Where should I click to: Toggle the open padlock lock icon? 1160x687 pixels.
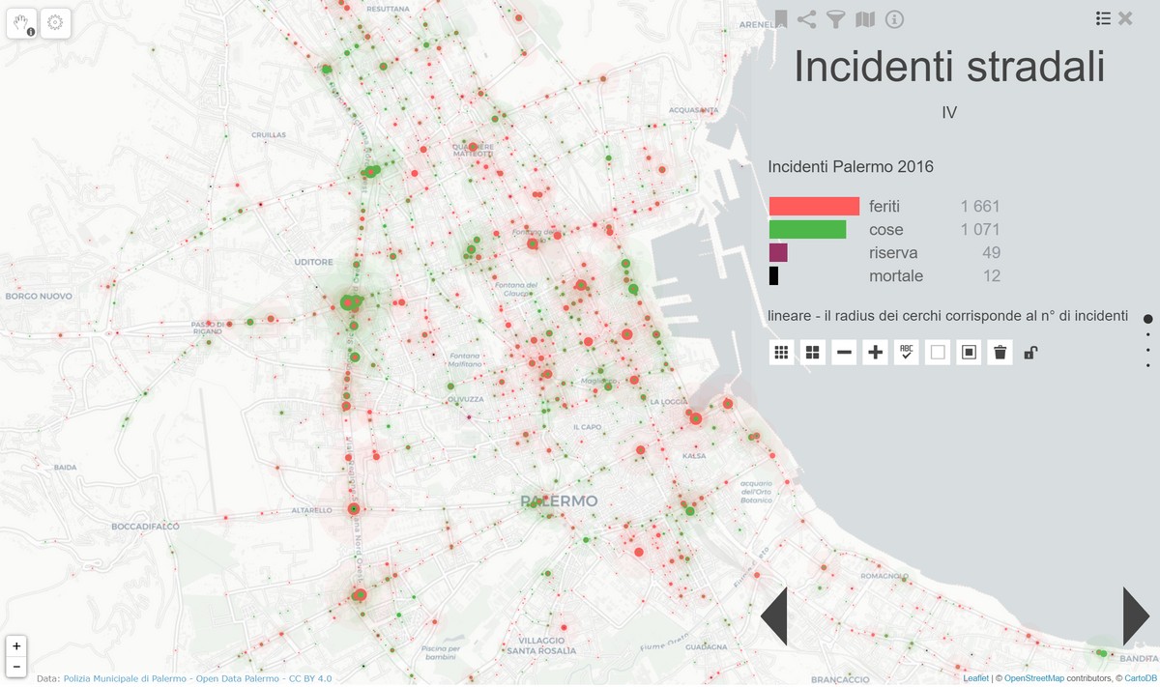[1030, 353]
